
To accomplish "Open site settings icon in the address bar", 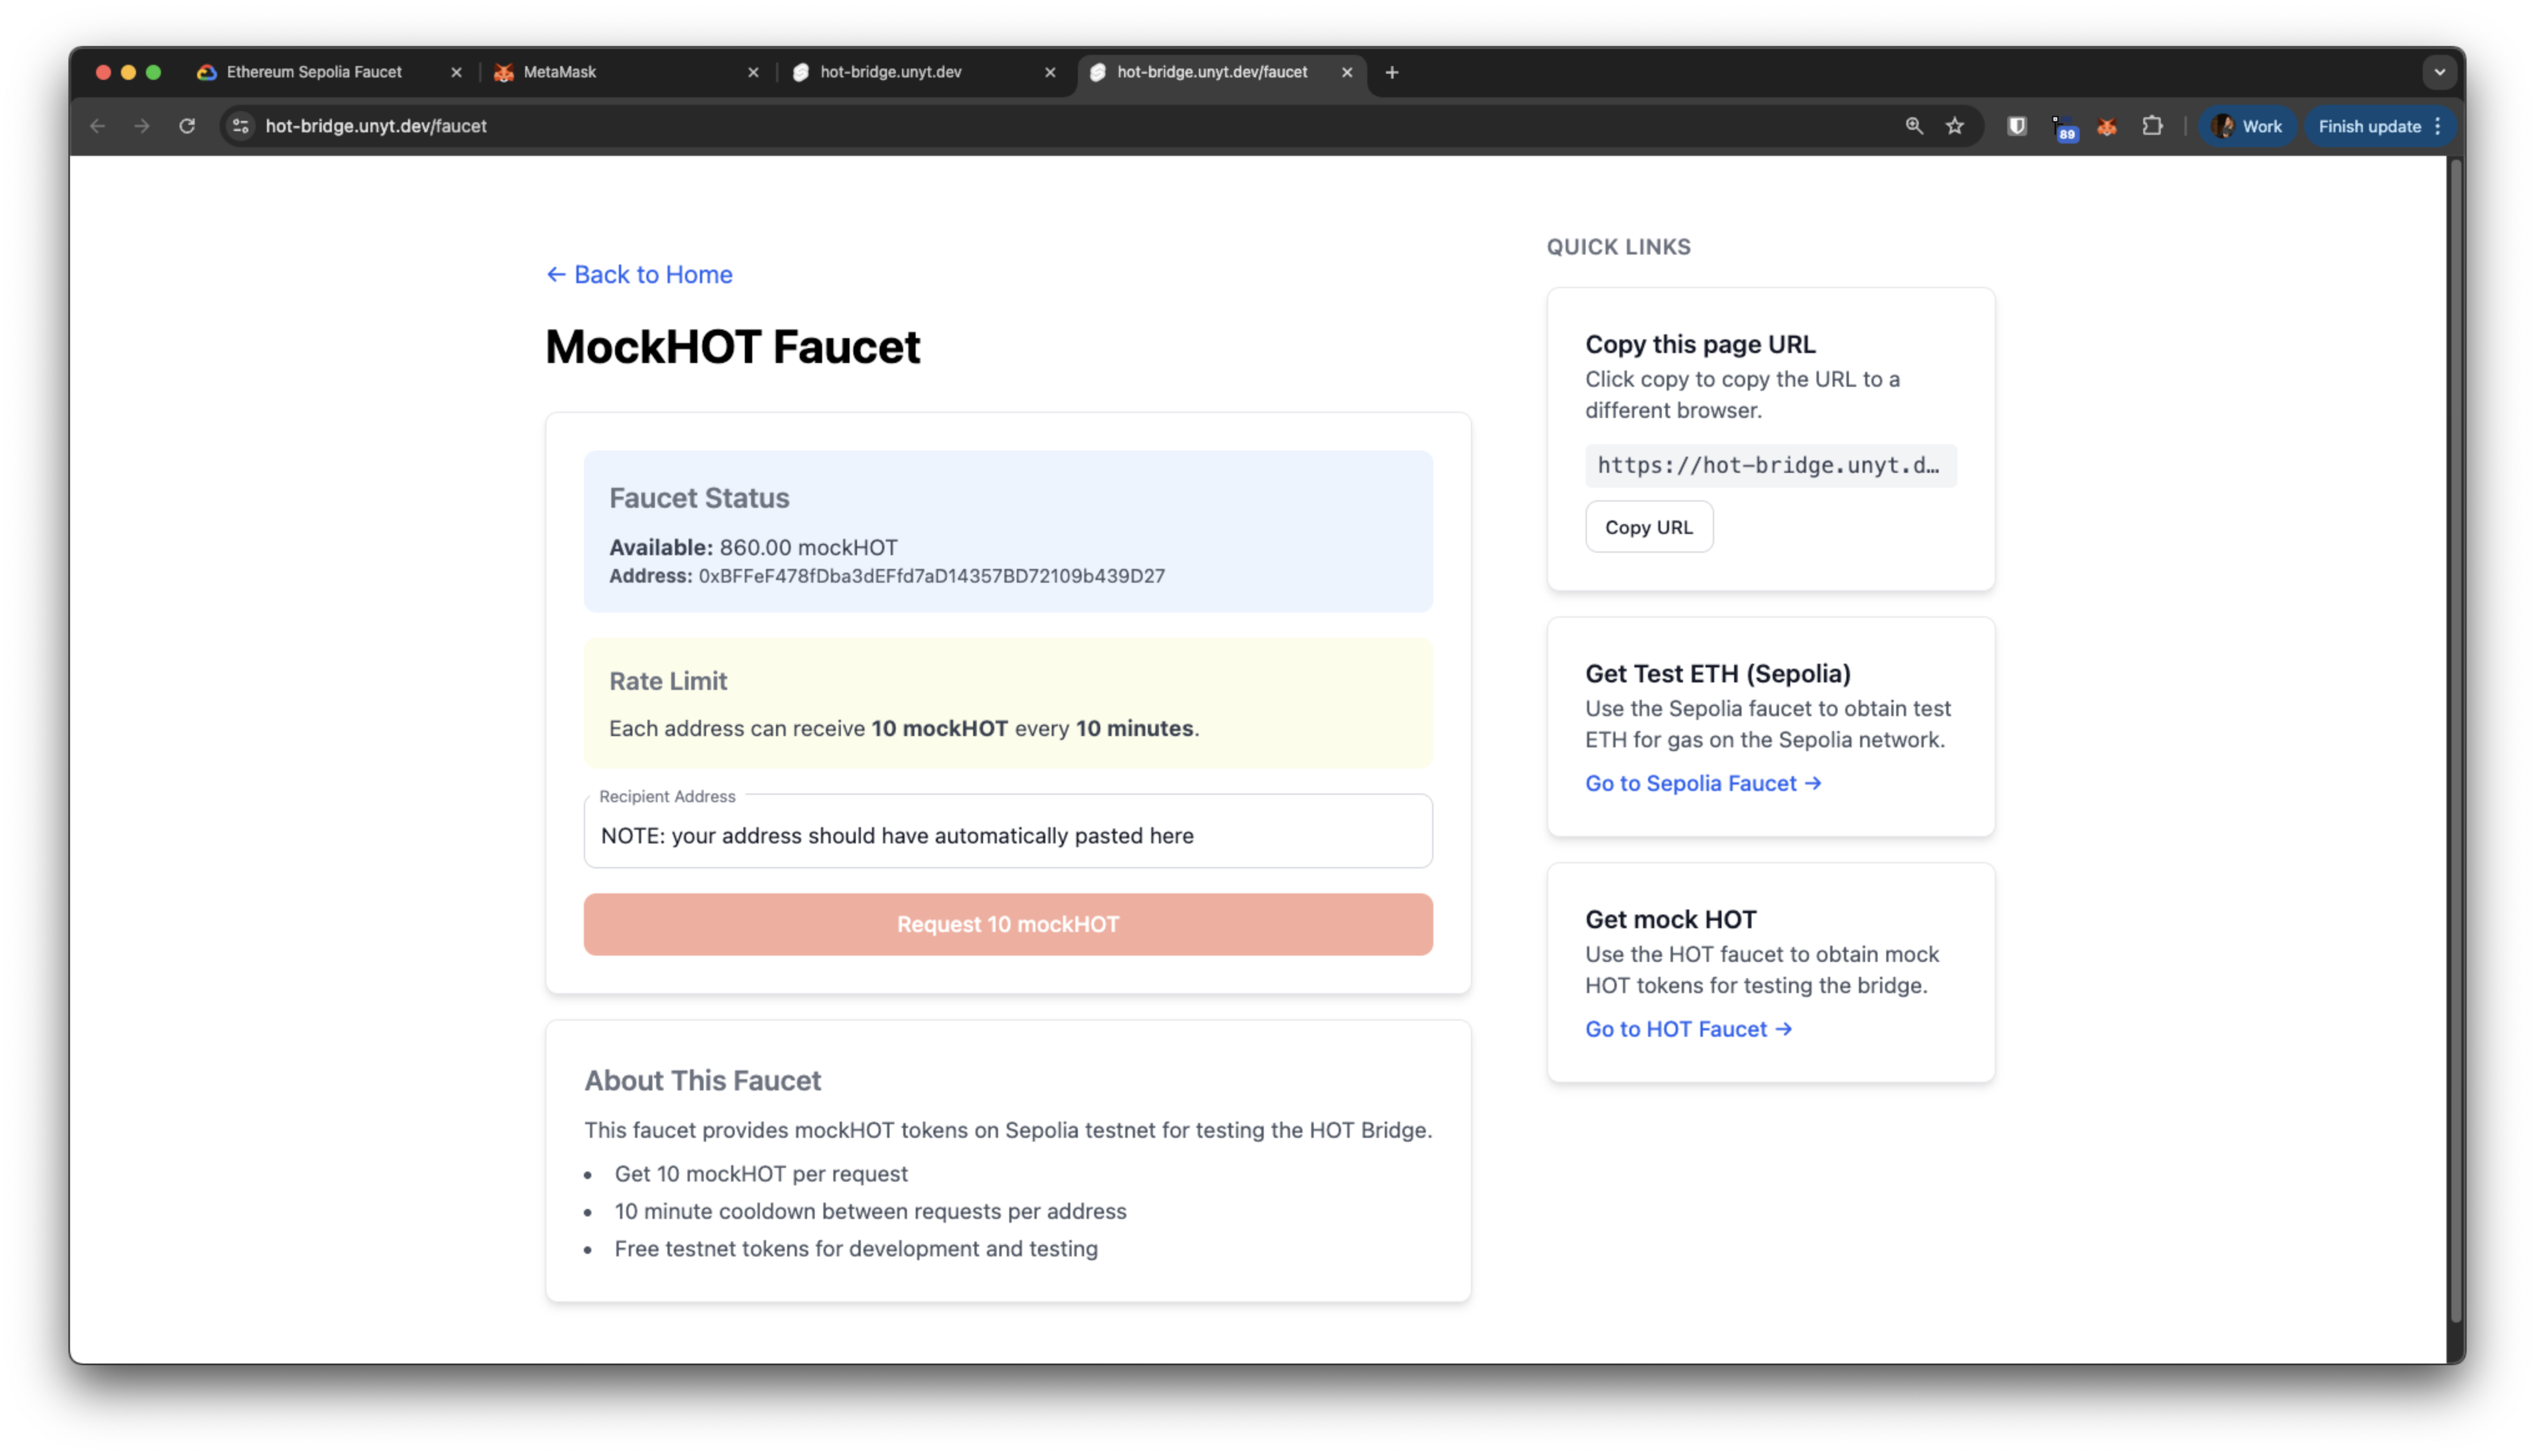I will (239, 126).
